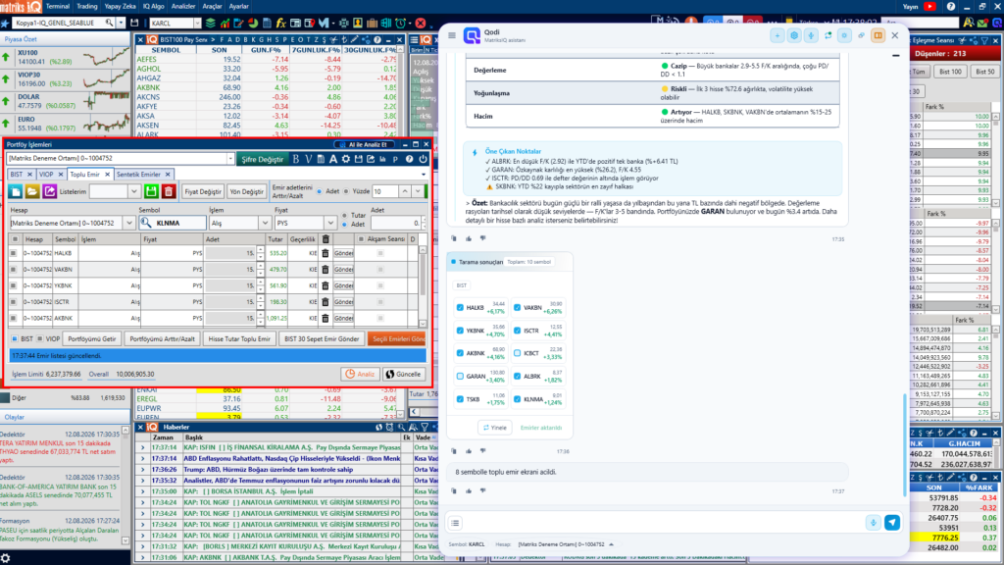Viewport: 1004px width, 565px height.
Task: Click the Portföyümü Getir button
Action: tap(92, 338)
